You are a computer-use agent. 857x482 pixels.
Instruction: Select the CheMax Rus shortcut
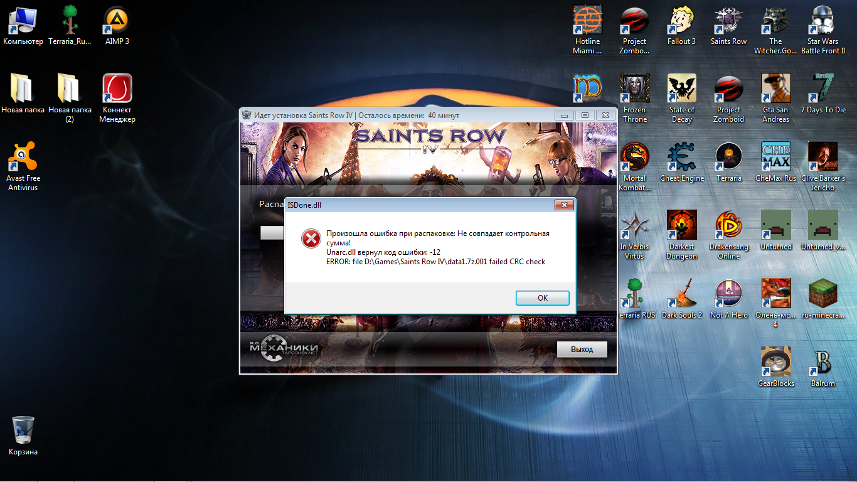point(775,163)
